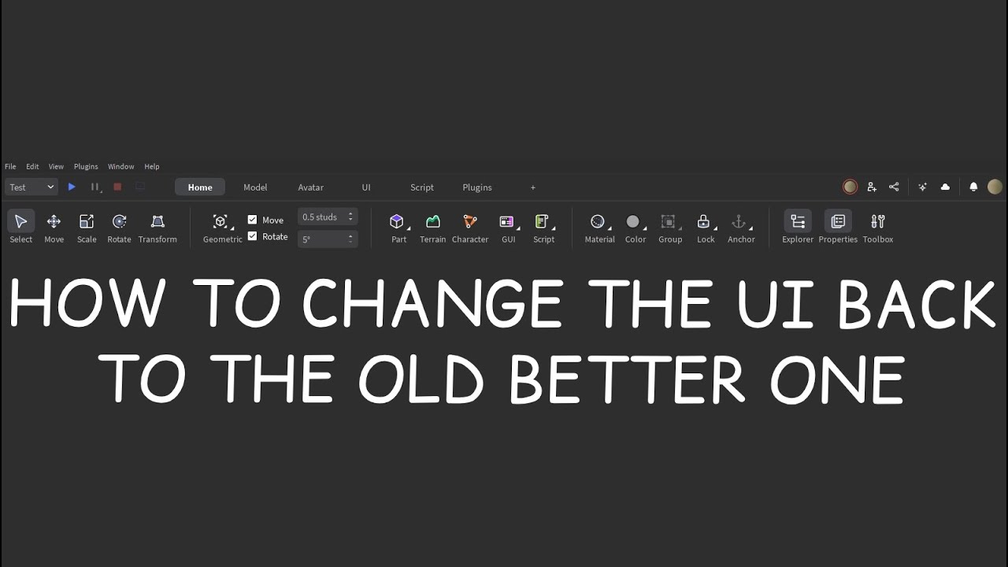The image size is (1008, 567).
Task: Start playtest with the Play button
Action: click(72, 187)
